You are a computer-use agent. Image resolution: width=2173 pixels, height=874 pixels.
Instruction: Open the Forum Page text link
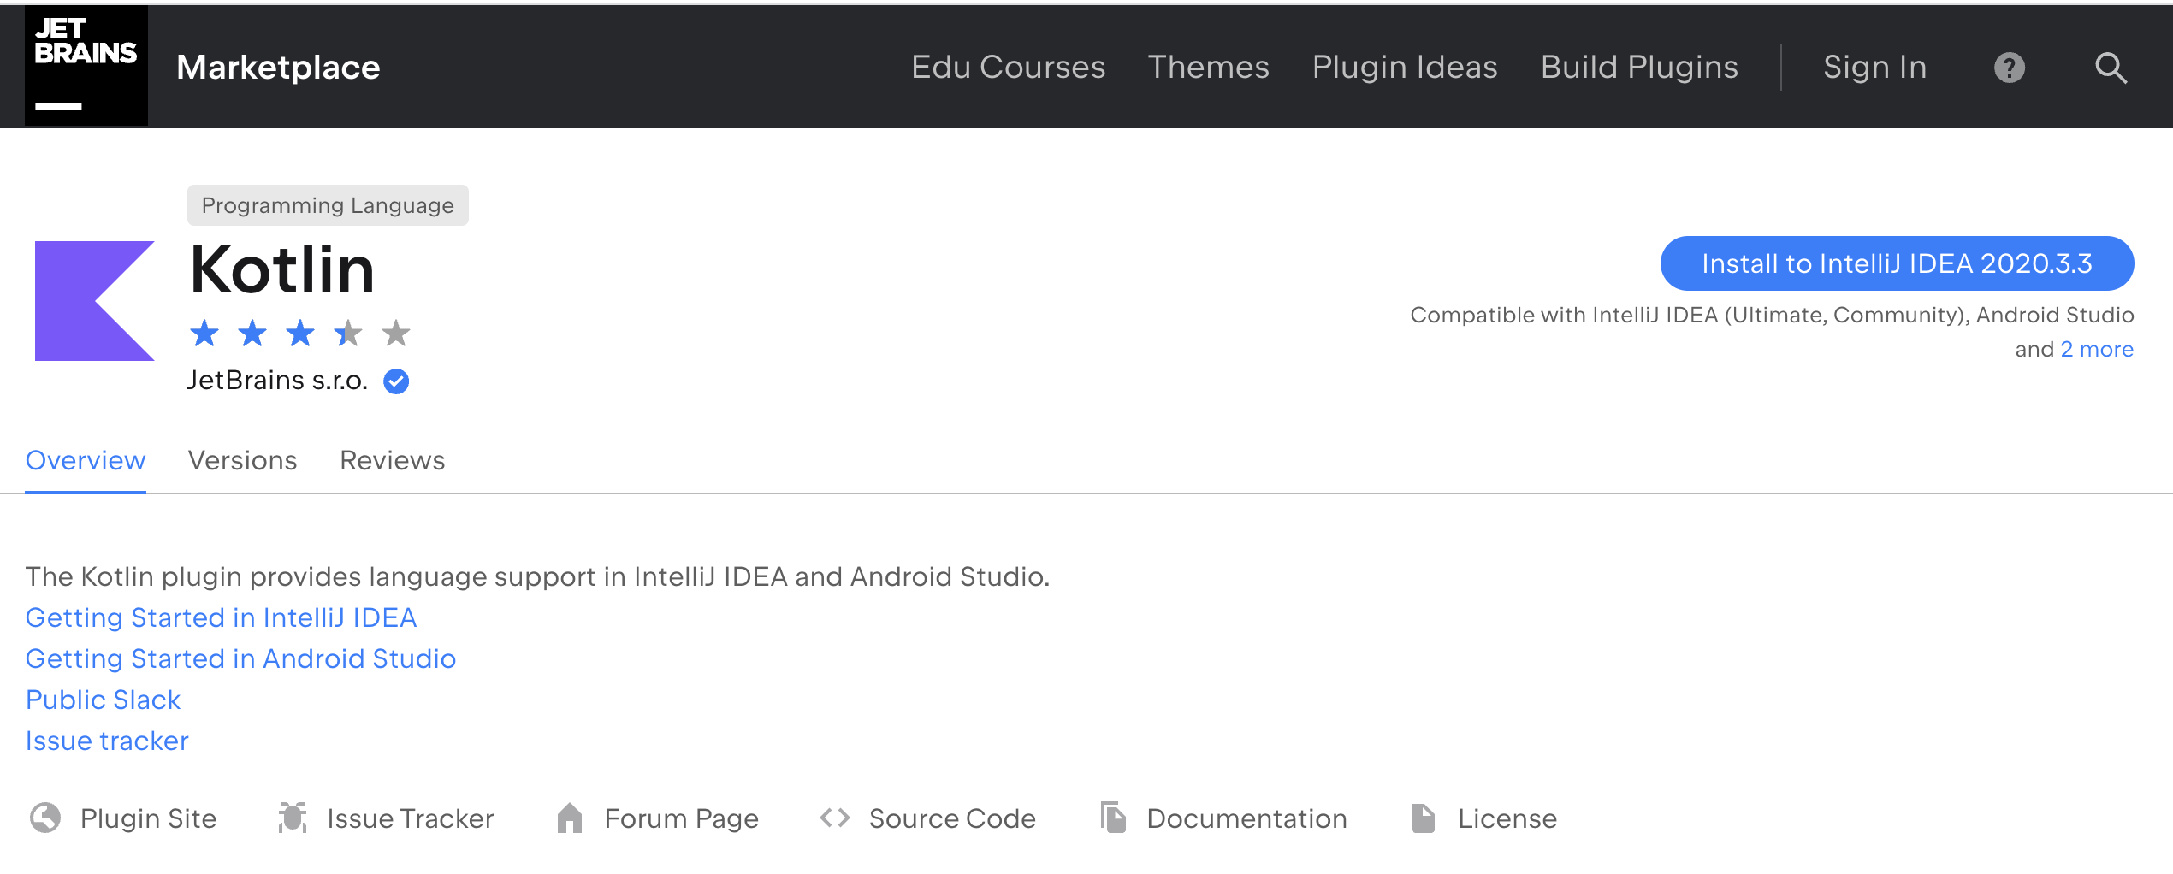pos(681,818)
